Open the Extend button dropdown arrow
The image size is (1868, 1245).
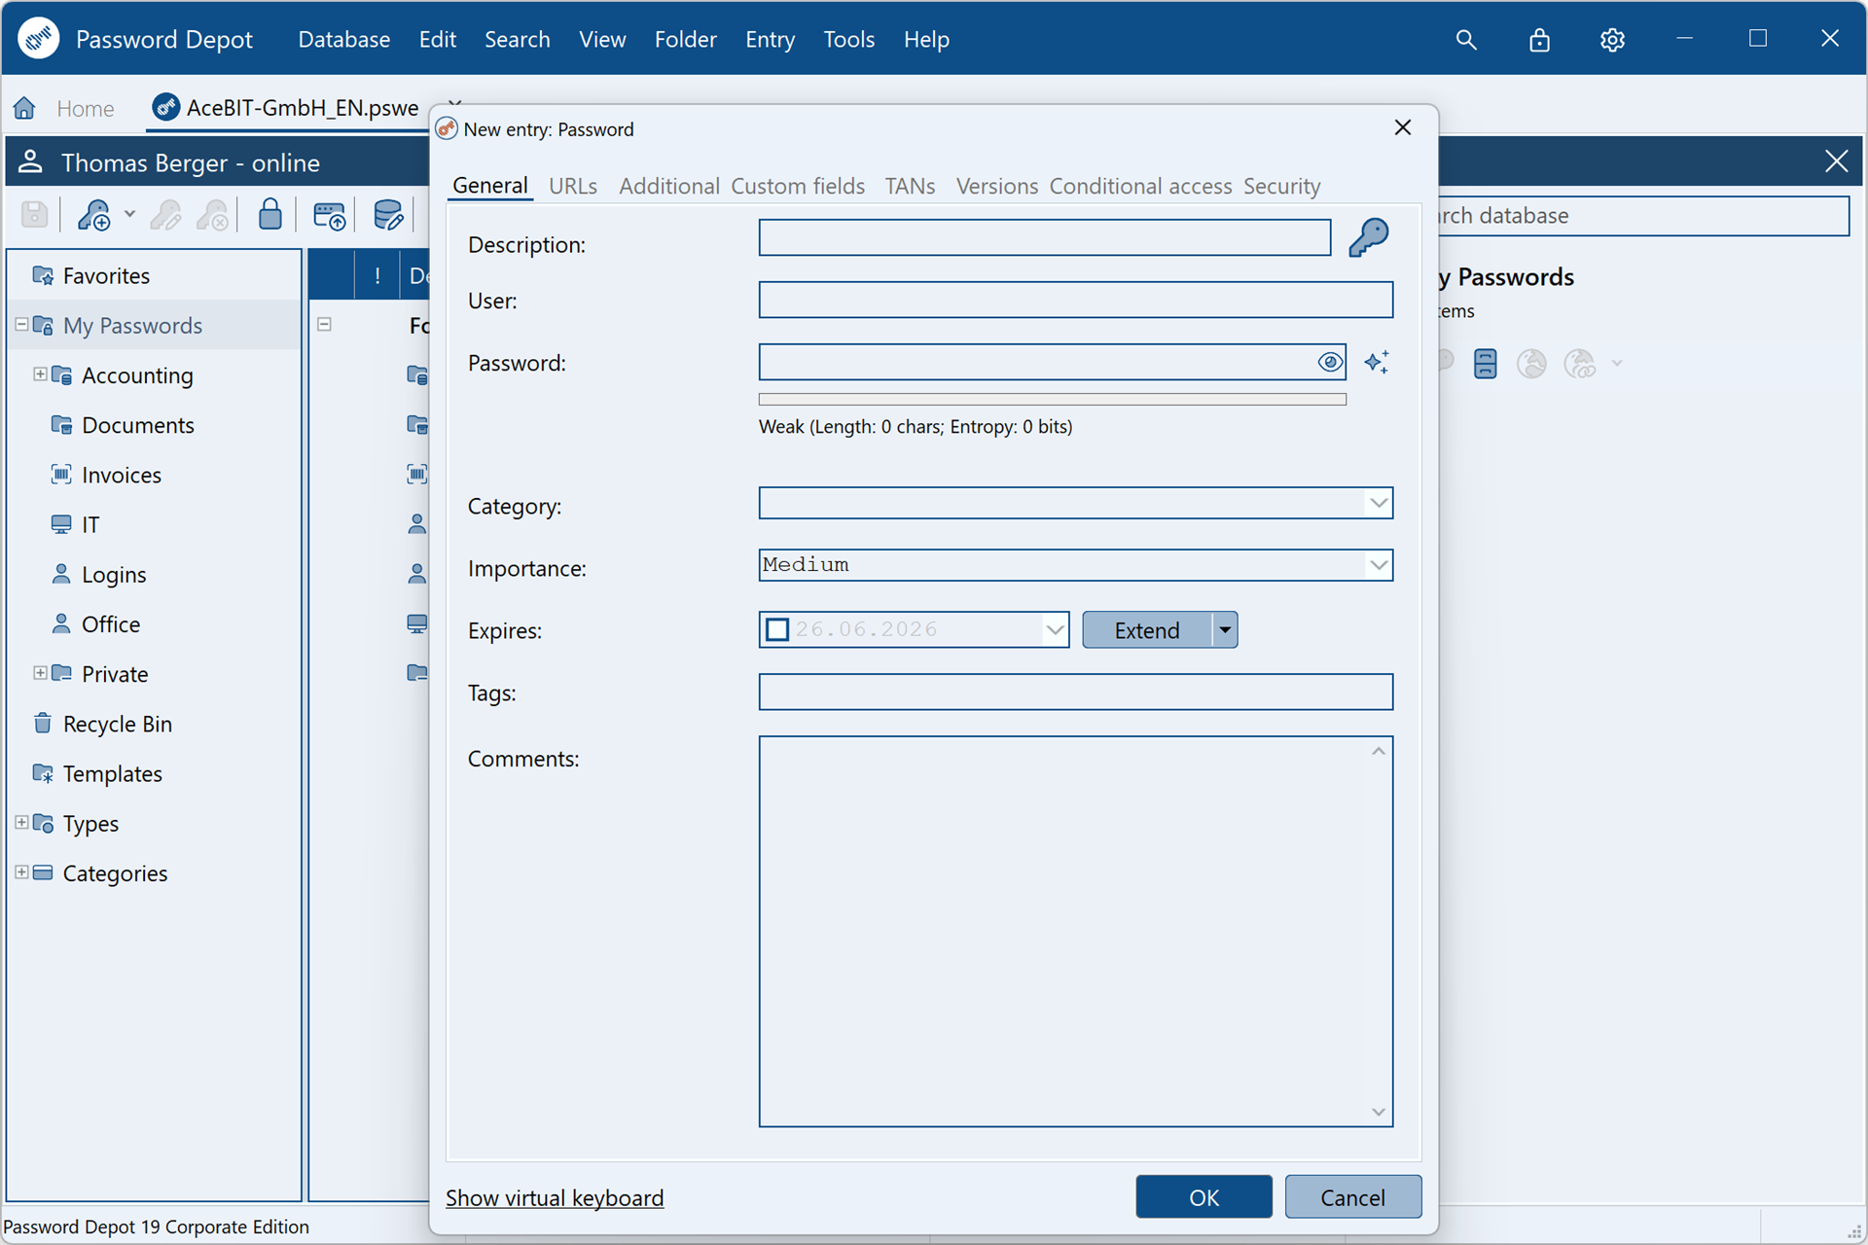[x=1225, y=630]
